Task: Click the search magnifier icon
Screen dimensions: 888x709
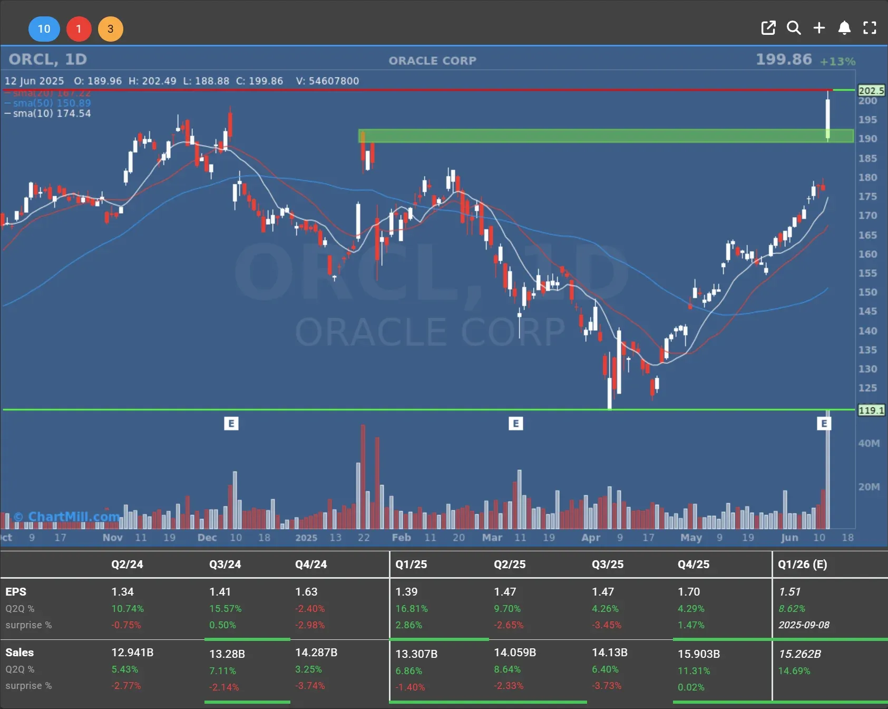Action: coord(794,28)
